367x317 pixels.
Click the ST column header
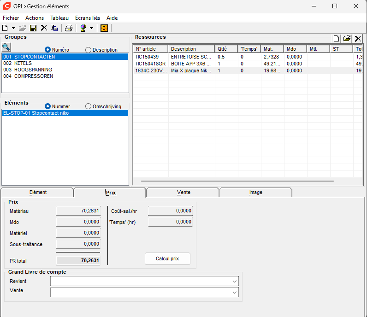341,49
